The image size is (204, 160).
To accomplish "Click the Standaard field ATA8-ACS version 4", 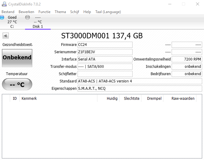I will click(x=140, y=81).
